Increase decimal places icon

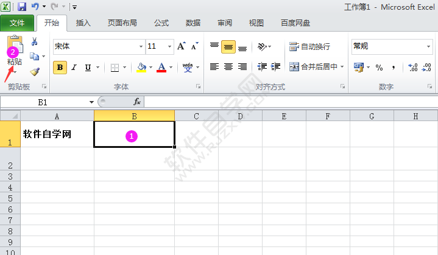coord(412,67)
